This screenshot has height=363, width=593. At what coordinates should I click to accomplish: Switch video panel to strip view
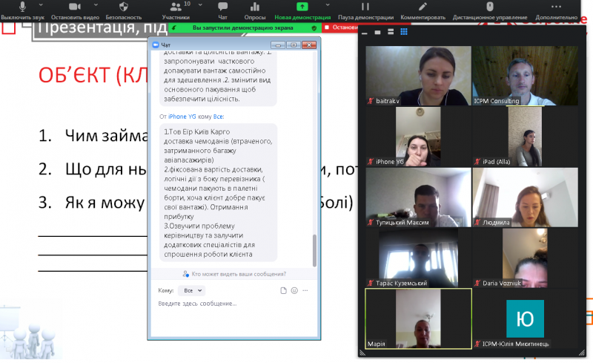pos(391,32)
